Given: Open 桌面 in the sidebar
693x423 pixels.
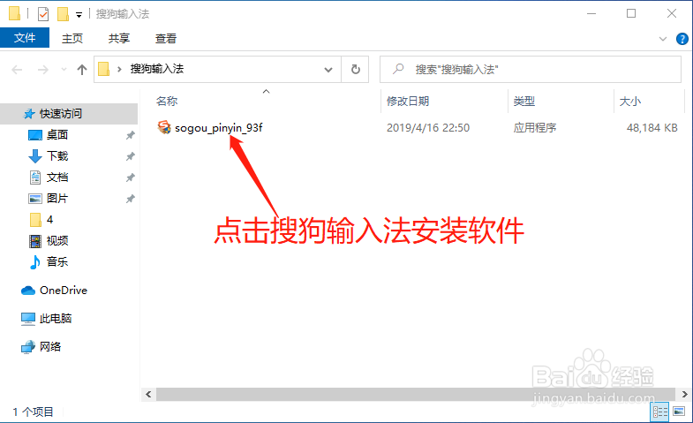Looking at the screenshot, I should [57, 135].
